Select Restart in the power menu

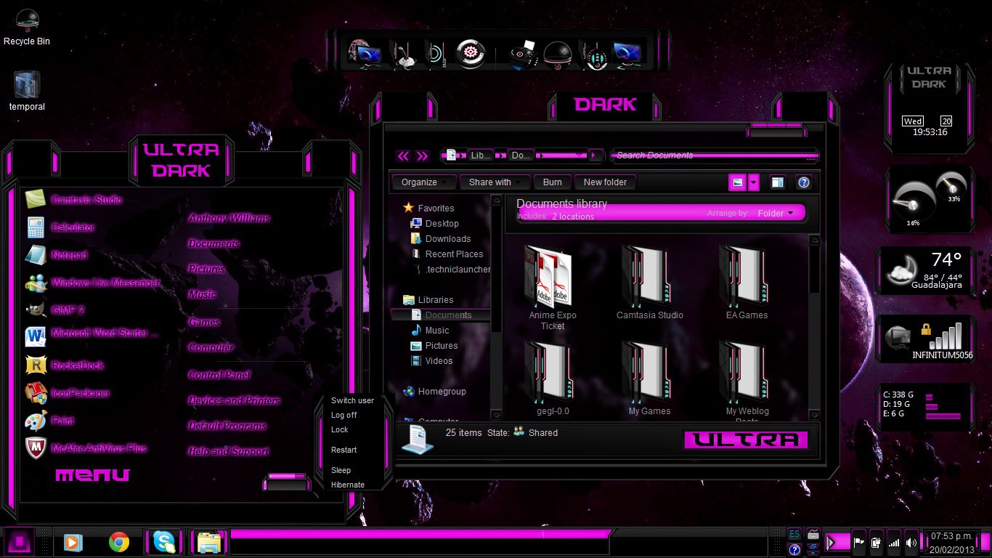(x=343, y=450)
